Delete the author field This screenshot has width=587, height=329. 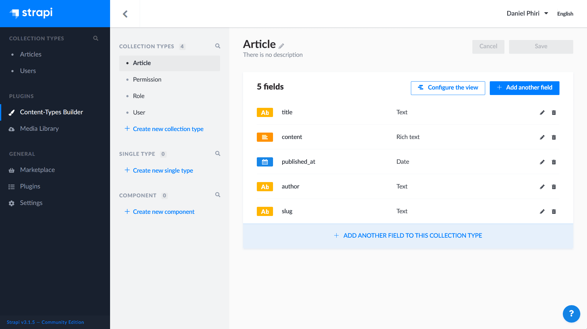click(x=554, y=187)
